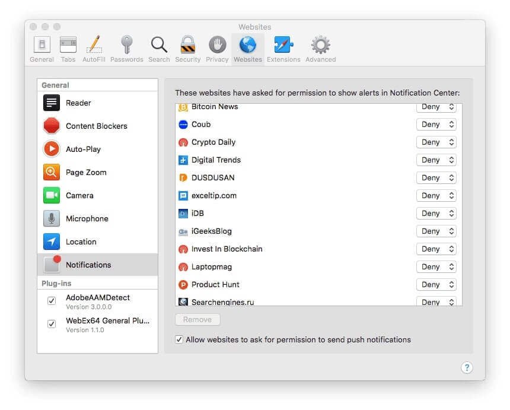Viewport: 510px width, 410px height.
Task: Select the Content Blockers stop-sign icon
Action: (52, 126)
